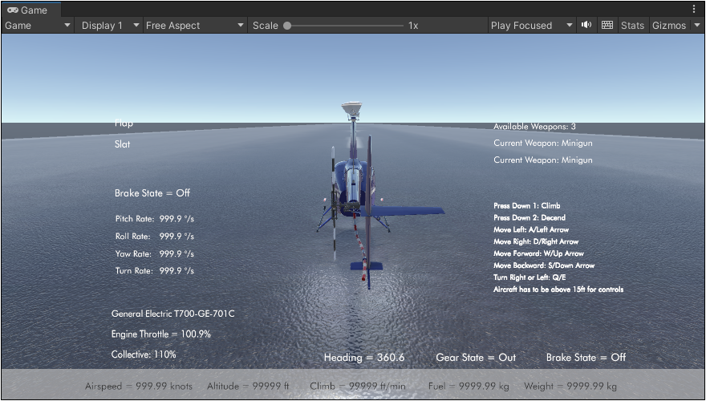
Task: Open the Free Aspect ratio dropdown
Action: tap(194, 25)
